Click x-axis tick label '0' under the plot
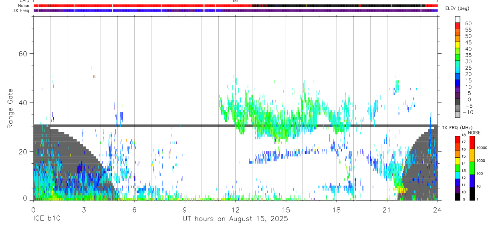Viewport: 492px width, 227px height. tap(33, 209)
